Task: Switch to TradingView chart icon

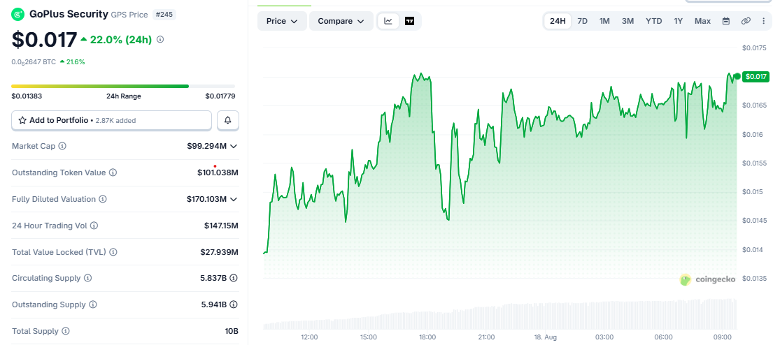Action: click(x=409, y=21)
